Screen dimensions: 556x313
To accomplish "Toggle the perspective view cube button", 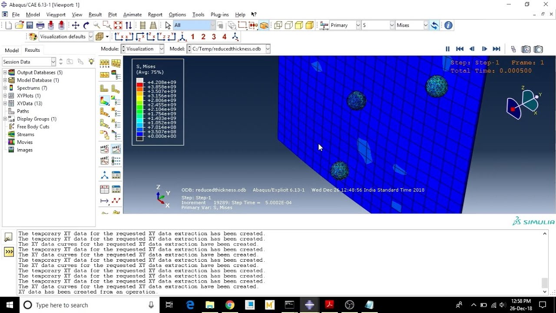I will pos(264,25).
